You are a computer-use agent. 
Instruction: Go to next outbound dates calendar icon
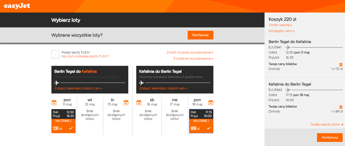(x=126, y=102)
